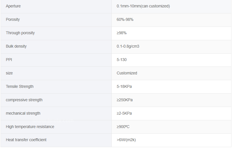Select the 0.1mm-10mm(can customized) value
232x148 pixels.
143,6
